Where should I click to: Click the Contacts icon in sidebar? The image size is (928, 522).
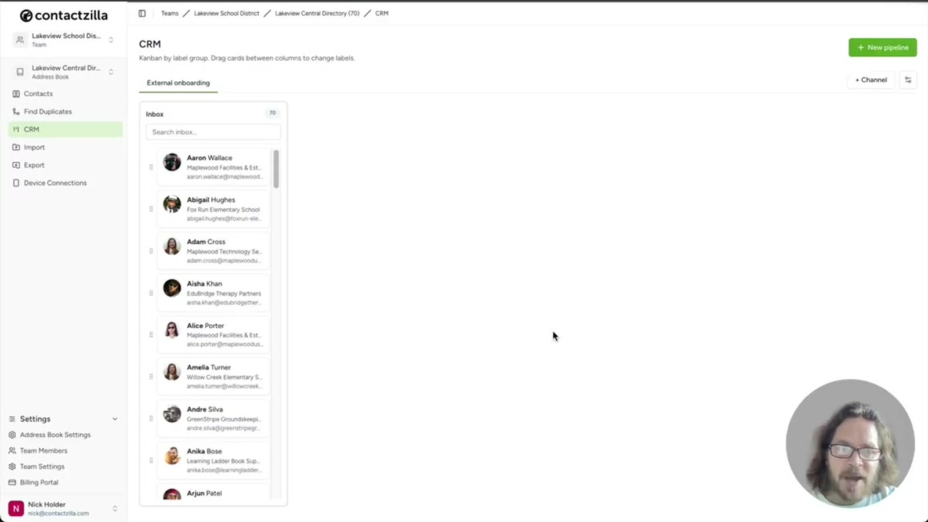[16, 93]
